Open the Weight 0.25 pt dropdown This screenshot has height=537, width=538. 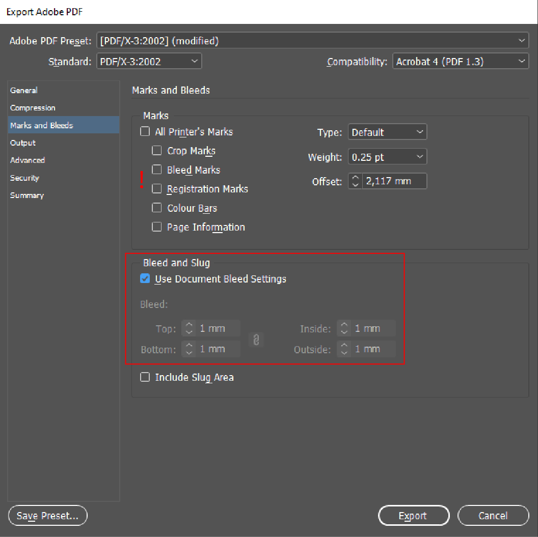[387, 157]
